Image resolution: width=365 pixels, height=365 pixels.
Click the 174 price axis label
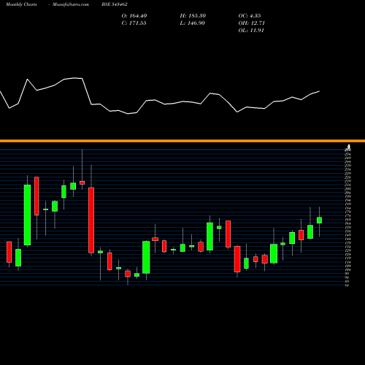[x=347, y=216]
